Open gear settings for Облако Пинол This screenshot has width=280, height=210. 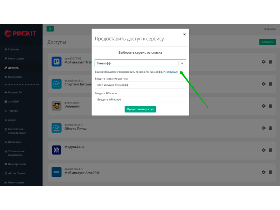pyautogui.click(x=264, y=128)
